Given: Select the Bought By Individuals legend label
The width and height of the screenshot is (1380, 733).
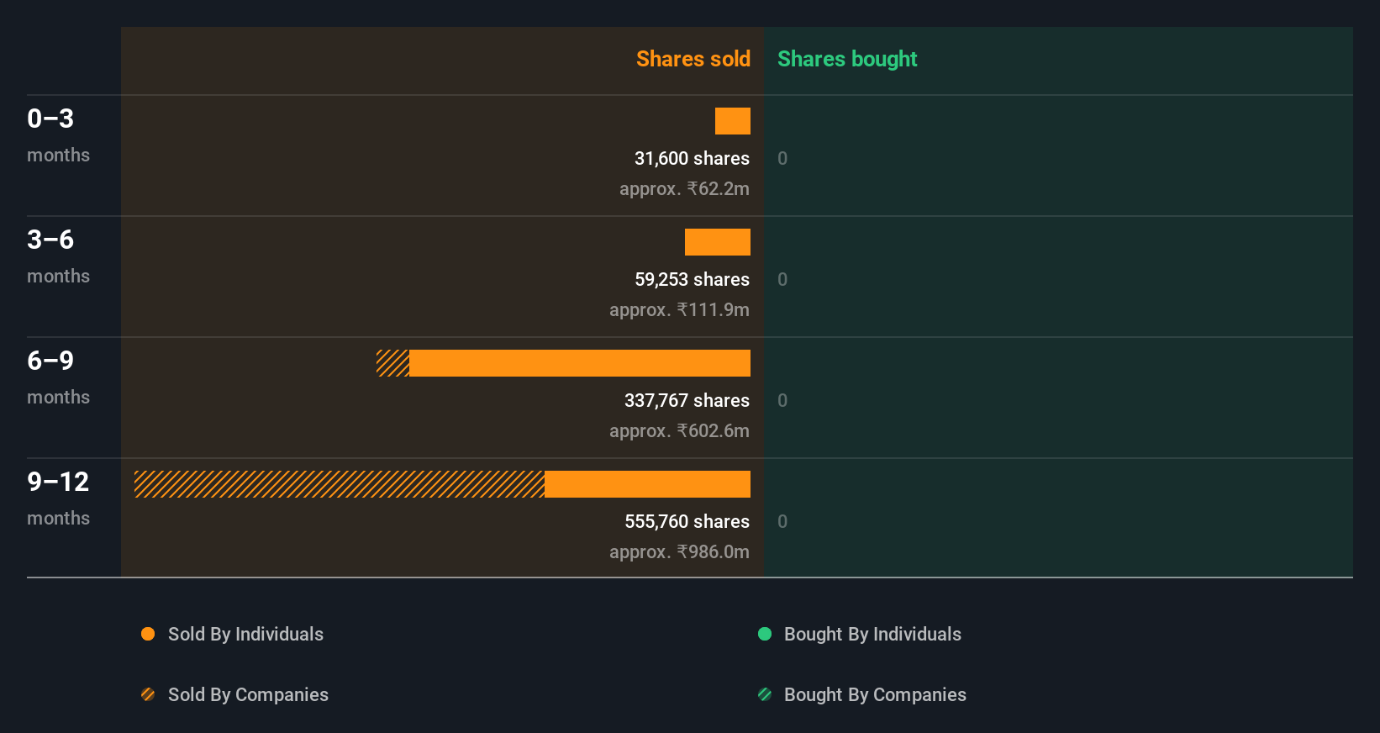Looking at the screenshot, I should pos(872,634).
